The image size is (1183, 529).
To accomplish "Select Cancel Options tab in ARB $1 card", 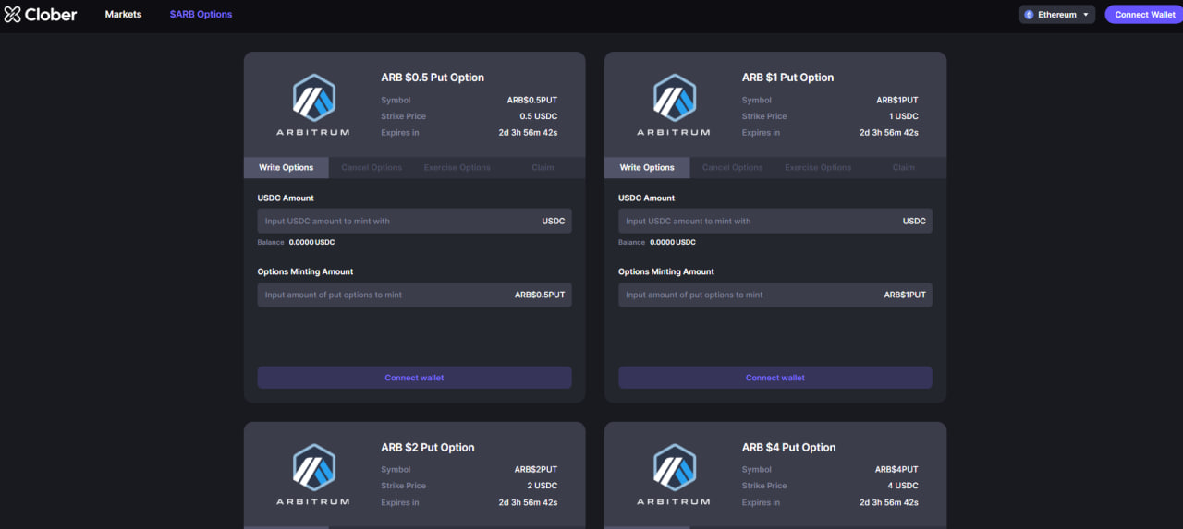I will (733, 167).
